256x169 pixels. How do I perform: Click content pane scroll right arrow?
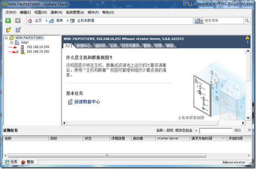[x=243, y=123]
